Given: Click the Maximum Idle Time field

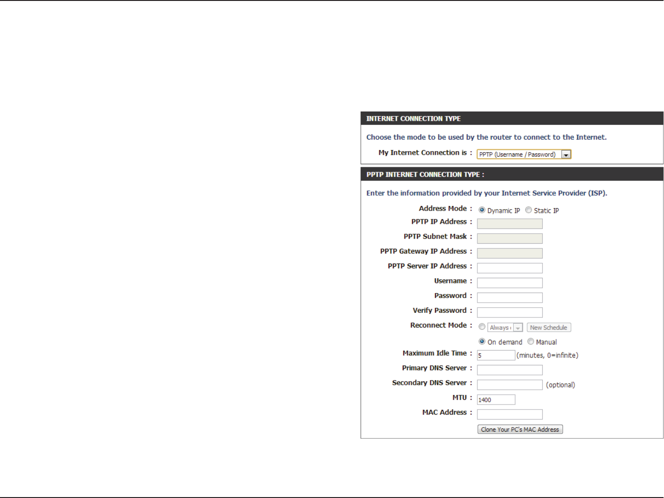Looking at the screenshot, I should 496,355.
